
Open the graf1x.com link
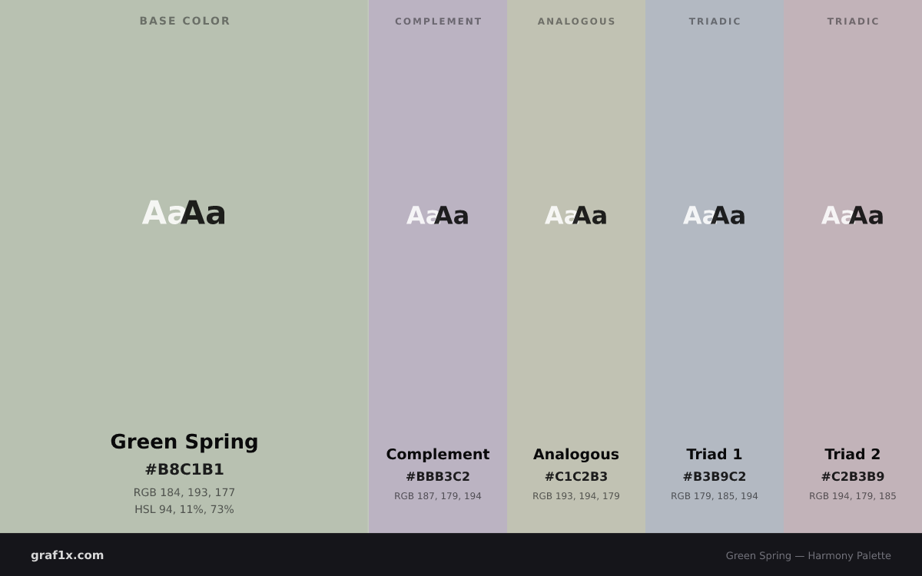point(68,555)
